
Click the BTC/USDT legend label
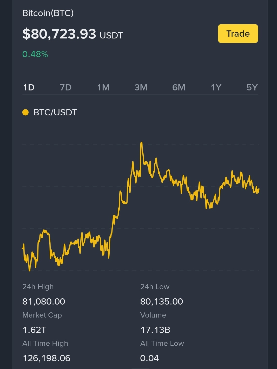(55, 112)
